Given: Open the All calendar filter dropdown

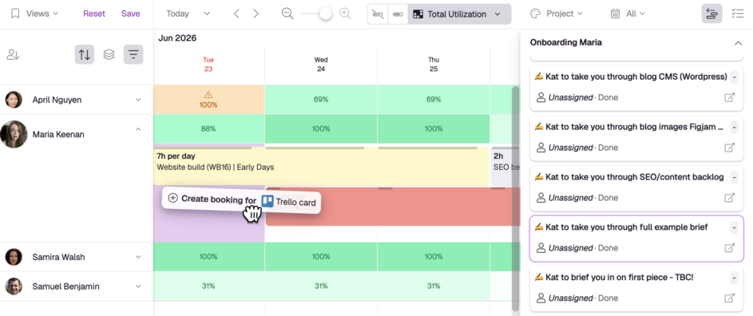Looking at the screenshot, I should [x=627, y=14].
